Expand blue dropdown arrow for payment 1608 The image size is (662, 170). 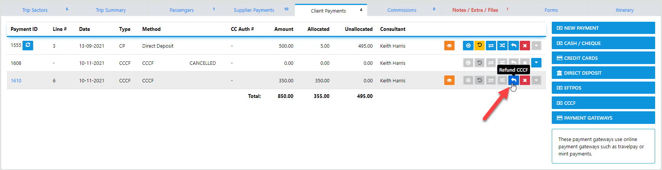[x=536, y=63]
